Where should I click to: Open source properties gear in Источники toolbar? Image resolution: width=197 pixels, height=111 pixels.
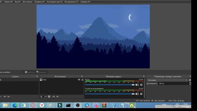point(49,97)
